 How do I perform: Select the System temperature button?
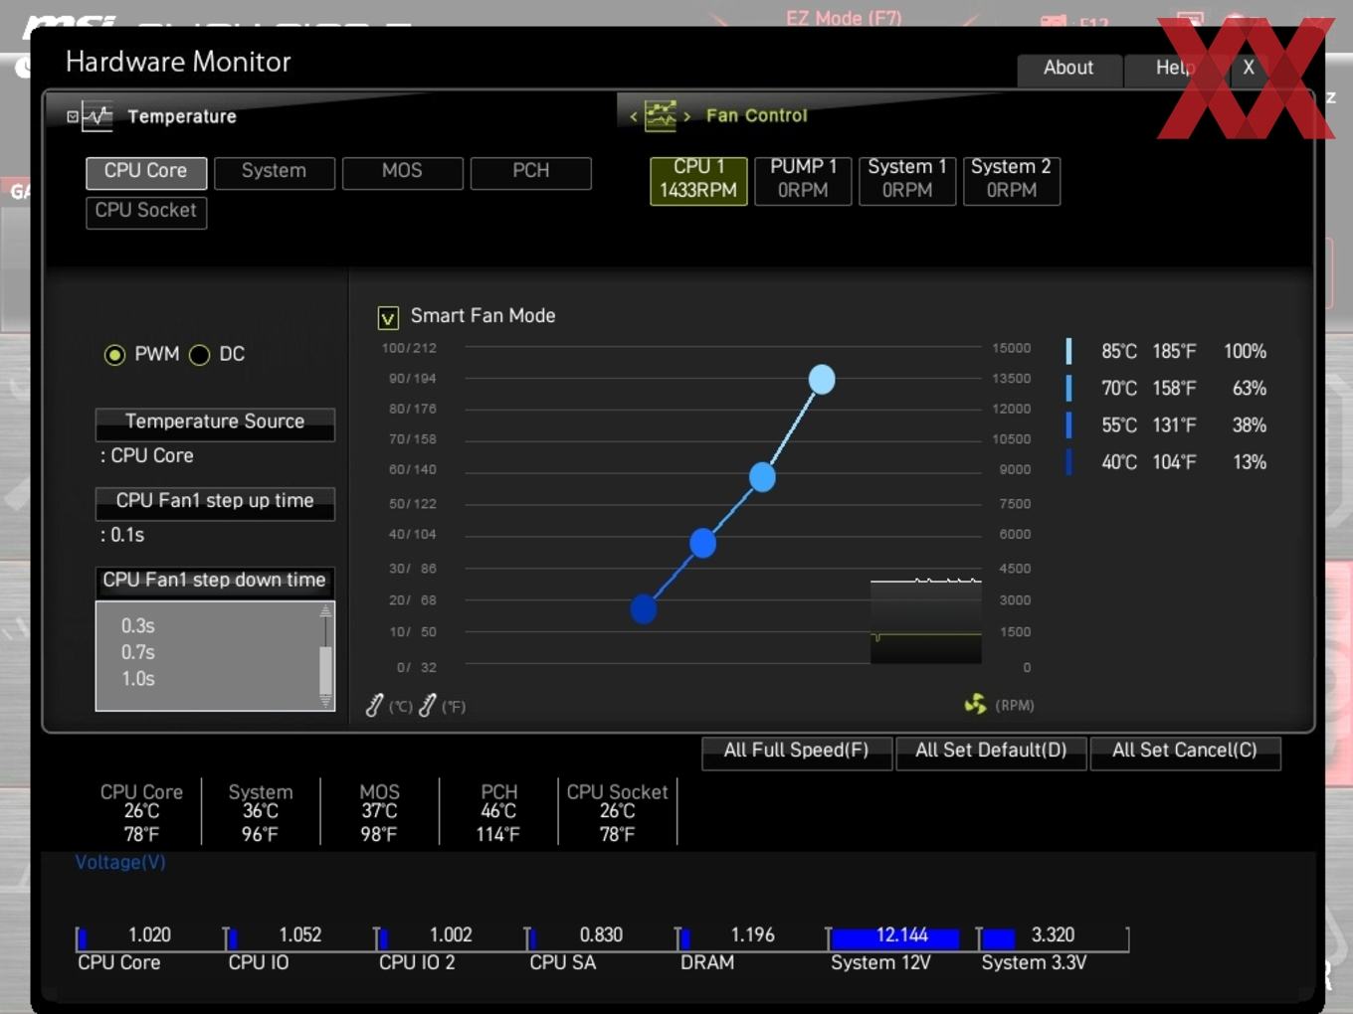click(x=275, y=172)
